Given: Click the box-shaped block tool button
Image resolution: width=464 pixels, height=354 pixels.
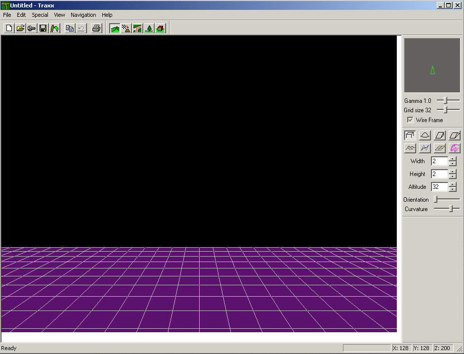Looking at the screenshot, I should coord(410,135).
